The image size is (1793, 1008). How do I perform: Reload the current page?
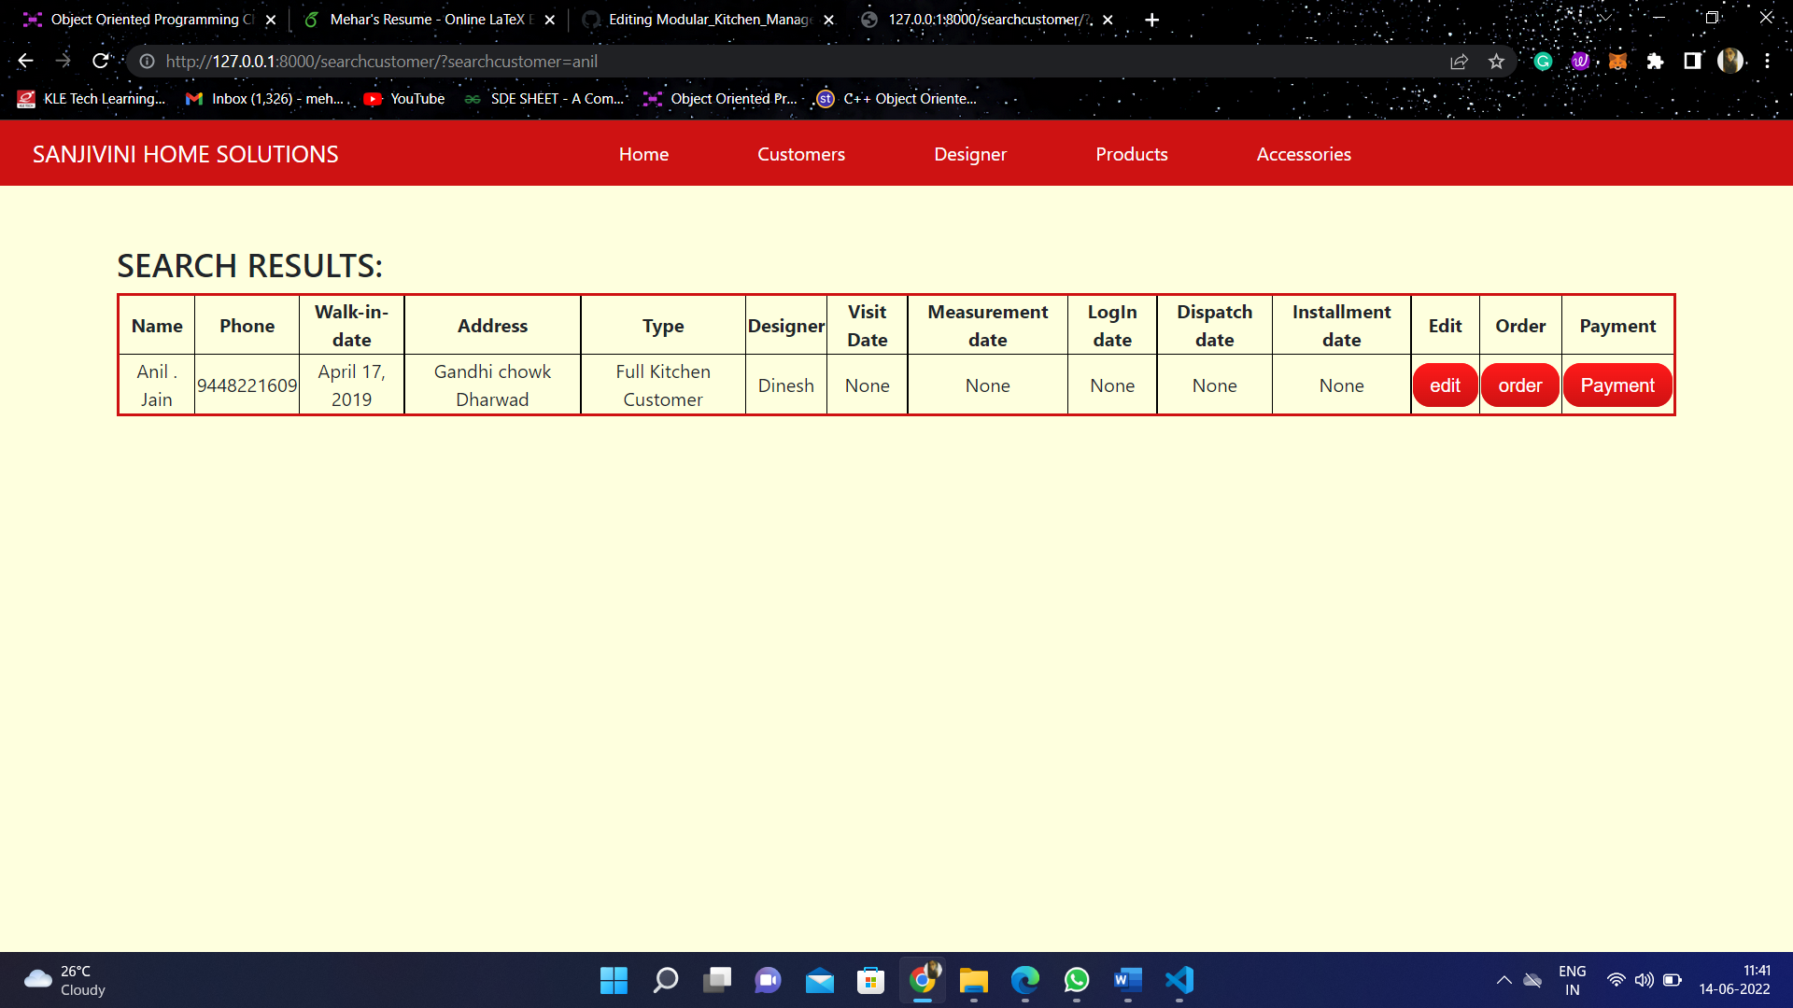[x=100, y=61]
